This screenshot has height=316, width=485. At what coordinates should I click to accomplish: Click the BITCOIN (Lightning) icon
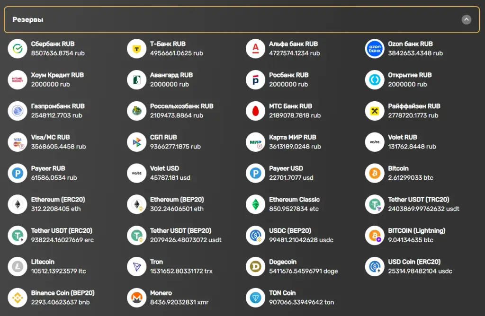pos(375,236)
